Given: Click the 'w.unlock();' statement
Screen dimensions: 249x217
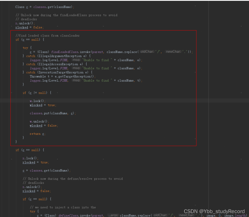Looking at the screenshot, I should click(x=39, y=121).
